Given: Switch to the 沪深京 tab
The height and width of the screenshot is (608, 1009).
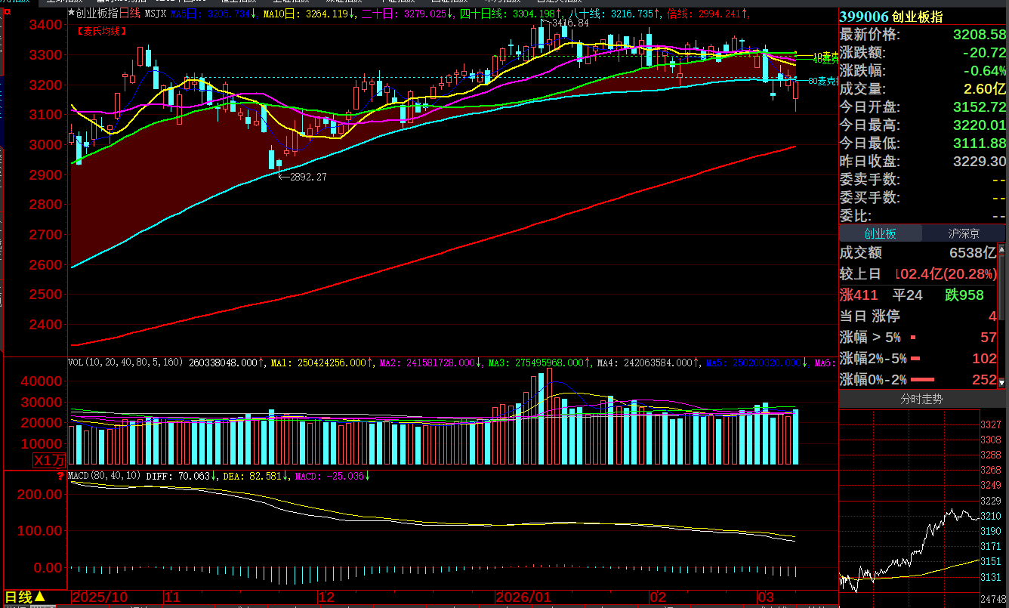Looking at the screenshot, I should click(964, 234).
